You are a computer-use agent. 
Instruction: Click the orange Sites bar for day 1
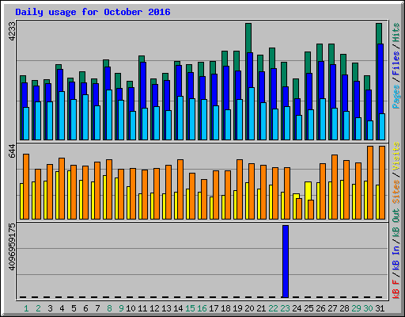(26, 186)
